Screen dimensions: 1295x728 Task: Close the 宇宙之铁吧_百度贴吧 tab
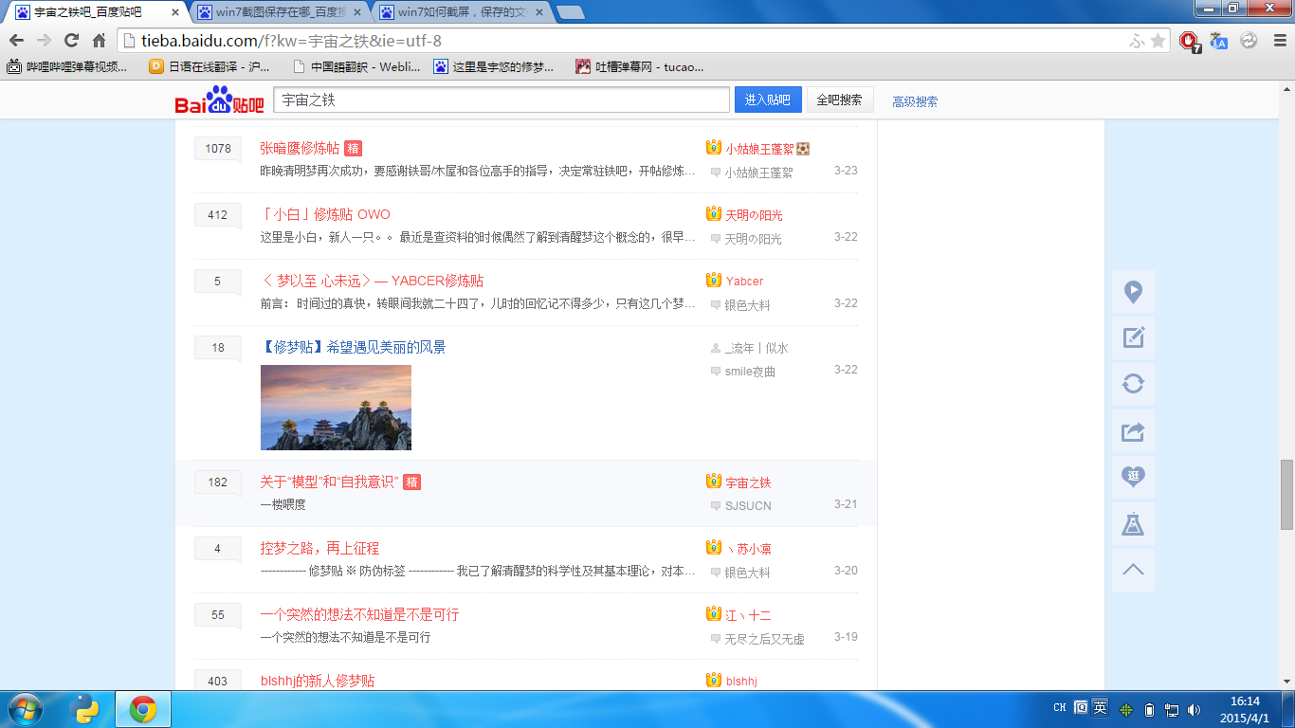(174, 12)
